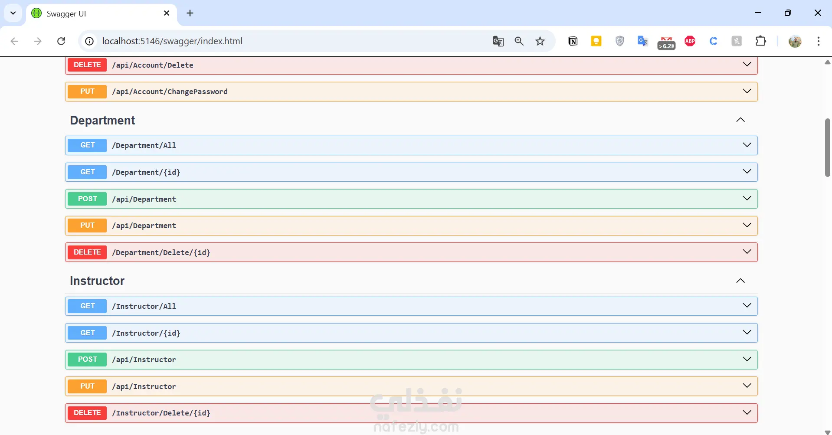Image resolution: width=832 pixels, height=435 pixels.
Task: Open Chrome's three-dot menu
Action: (x=819, y=41)
